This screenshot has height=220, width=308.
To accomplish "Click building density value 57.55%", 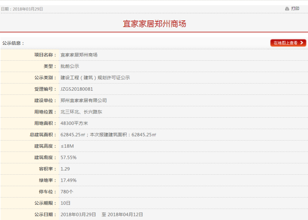I will pos(69,158).
